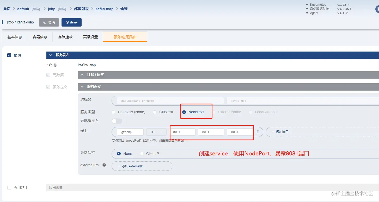Expand the 注解 / 标签 section
The image size is (379, 202).
pos(228,75)
